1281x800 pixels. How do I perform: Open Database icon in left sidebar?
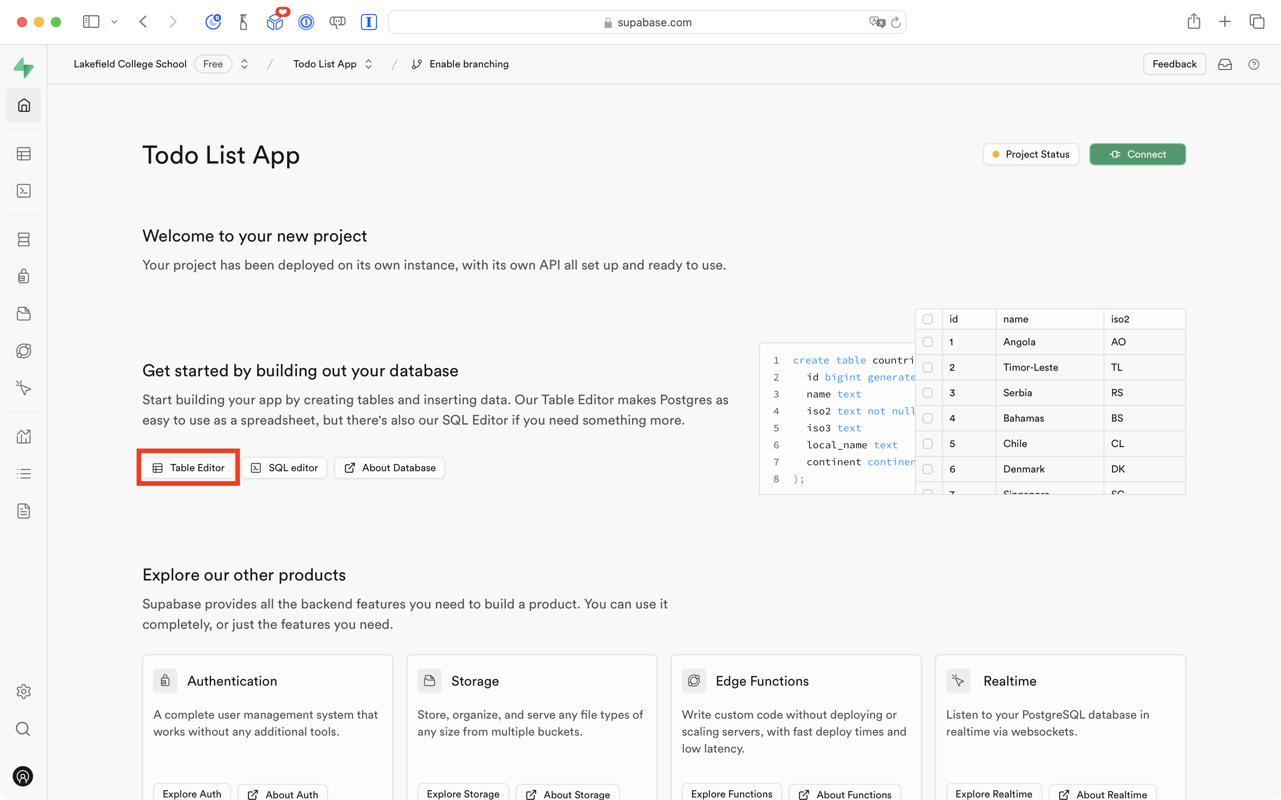tap(24, 239)
